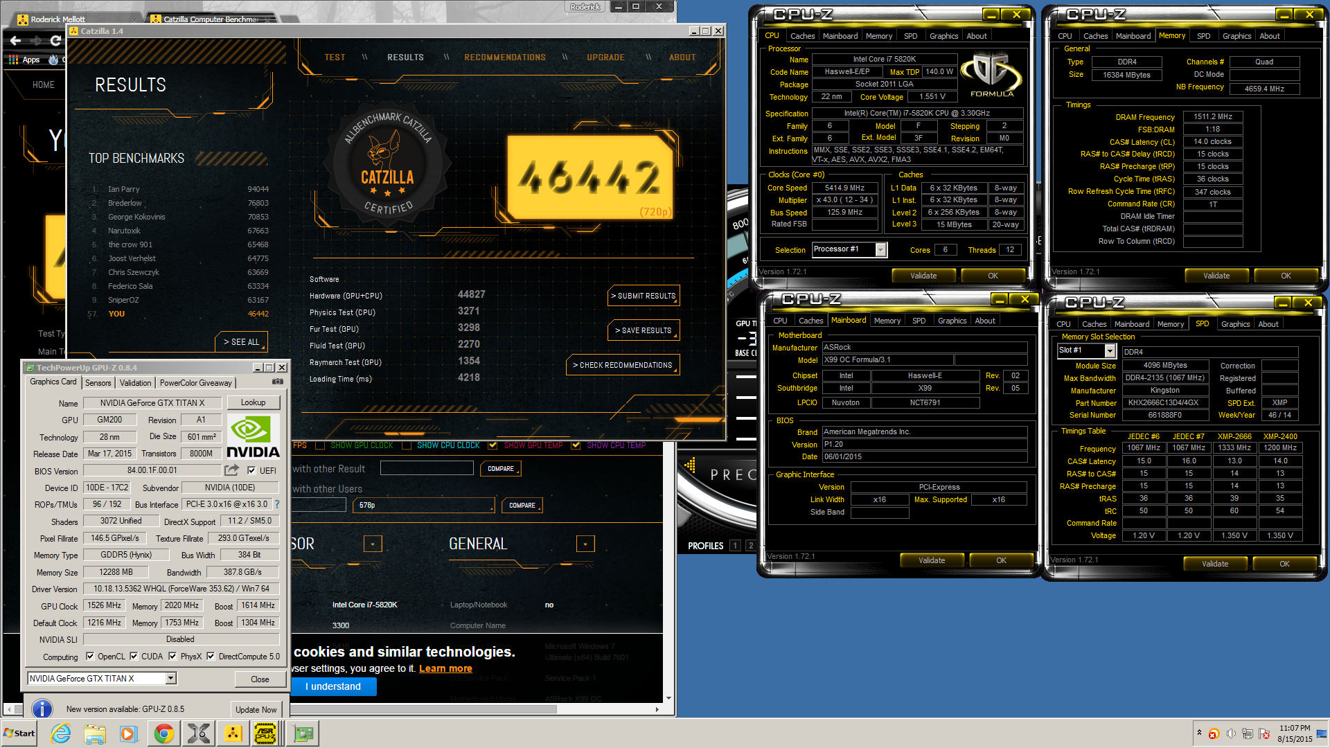
Task: Open Slot #1 memory slot dropdown
Action: point(1110,350)
